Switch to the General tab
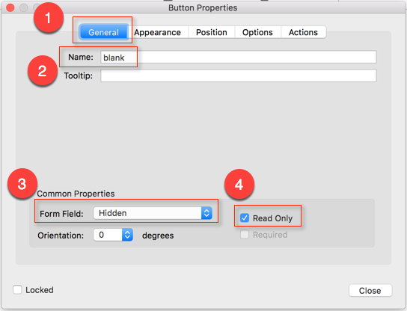 (x=103, y=32)
